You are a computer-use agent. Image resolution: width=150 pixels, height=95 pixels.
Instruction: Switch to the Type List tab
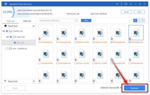point(10,21)
